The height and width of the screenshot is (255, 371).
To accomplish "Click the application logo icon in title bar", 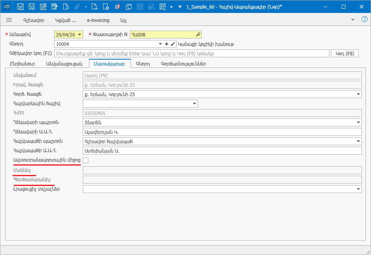I will tap(7, 7).
